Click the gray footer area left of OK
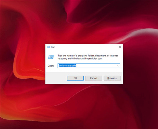158x129 pixels. click(x=56, y=78)
